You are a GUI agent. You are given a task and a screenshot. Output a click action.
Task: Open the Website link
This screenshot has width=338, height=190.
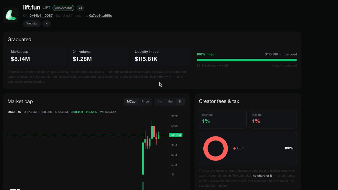(32, 24)
